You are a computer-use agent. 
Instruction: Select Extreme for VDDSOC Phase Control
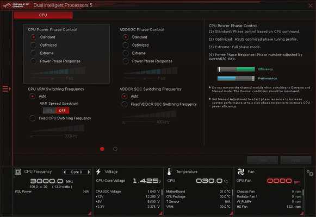126,53
